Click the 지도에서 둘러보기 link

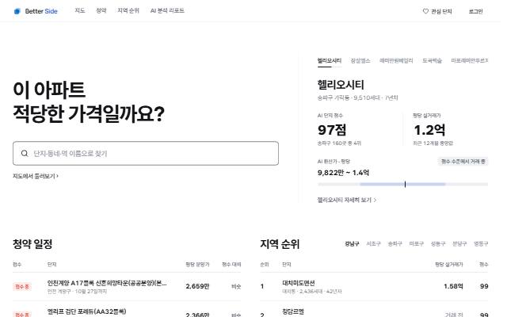coord(36,176)
